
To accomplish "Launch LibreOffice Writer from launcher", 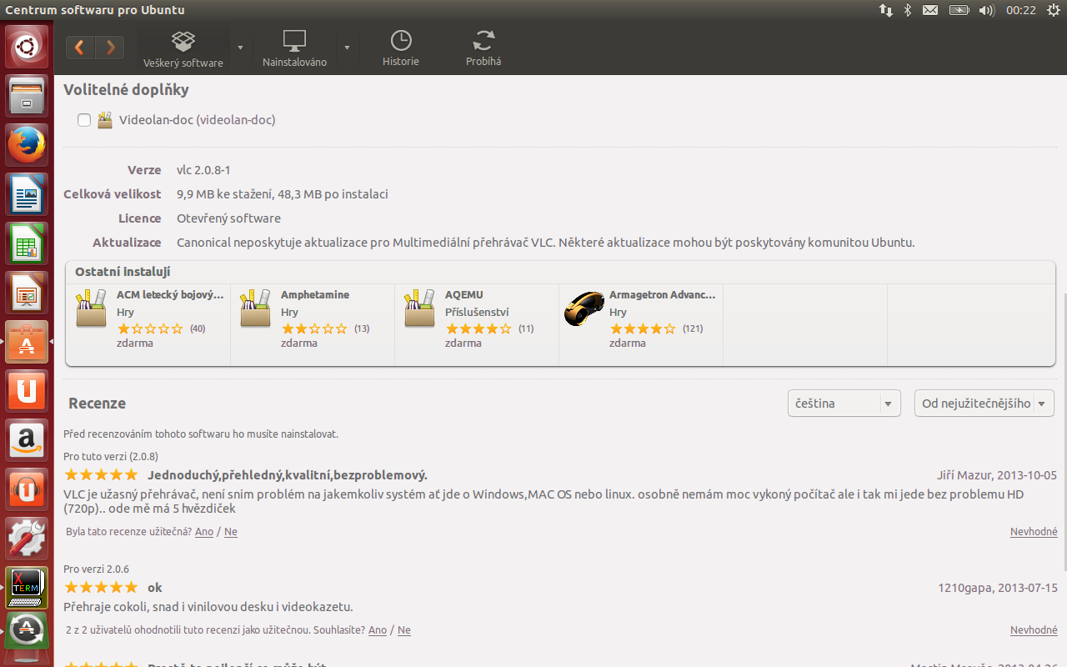I will pyautogui.click(x=27, y=194).
